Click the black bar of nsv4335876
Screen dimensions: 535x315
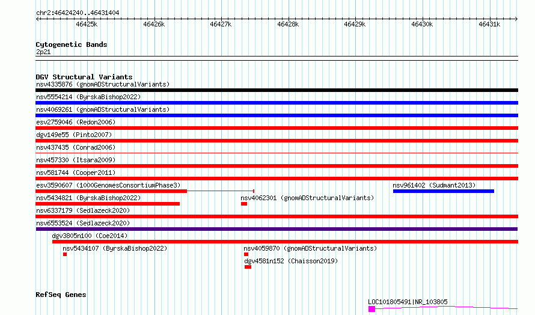point(277,90)
